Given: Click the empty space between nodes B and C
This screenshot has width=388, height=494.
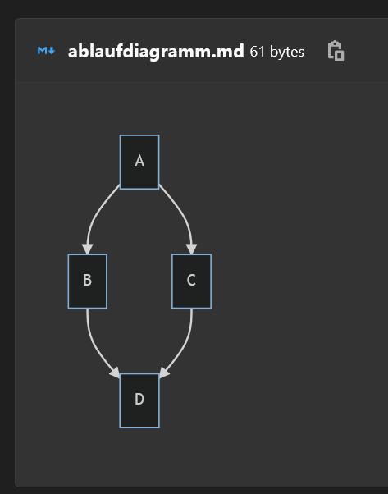Looking at the screenshot, I should pyautogui.click(x=139, y=281).
